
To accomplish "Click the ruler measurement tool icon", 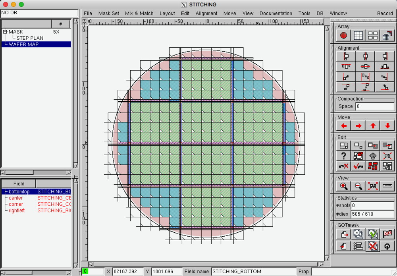I will (x=387, y=186).
